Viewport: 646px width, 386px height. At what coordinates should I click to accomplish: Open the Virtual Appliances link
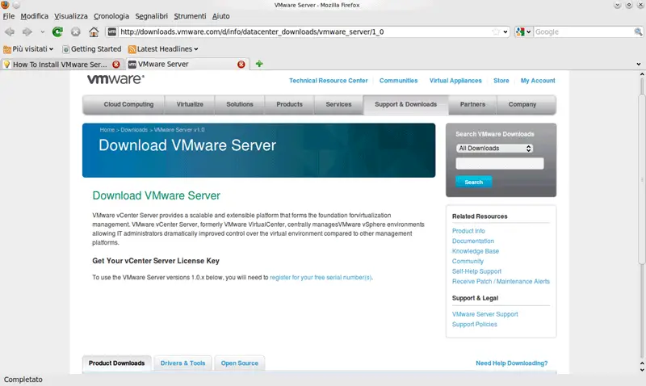click(455, 81)
